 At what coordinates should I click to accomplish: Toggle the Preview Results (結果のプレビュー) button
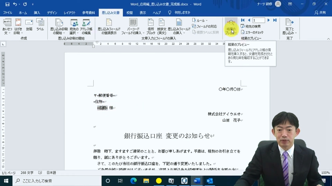[231, 27]
